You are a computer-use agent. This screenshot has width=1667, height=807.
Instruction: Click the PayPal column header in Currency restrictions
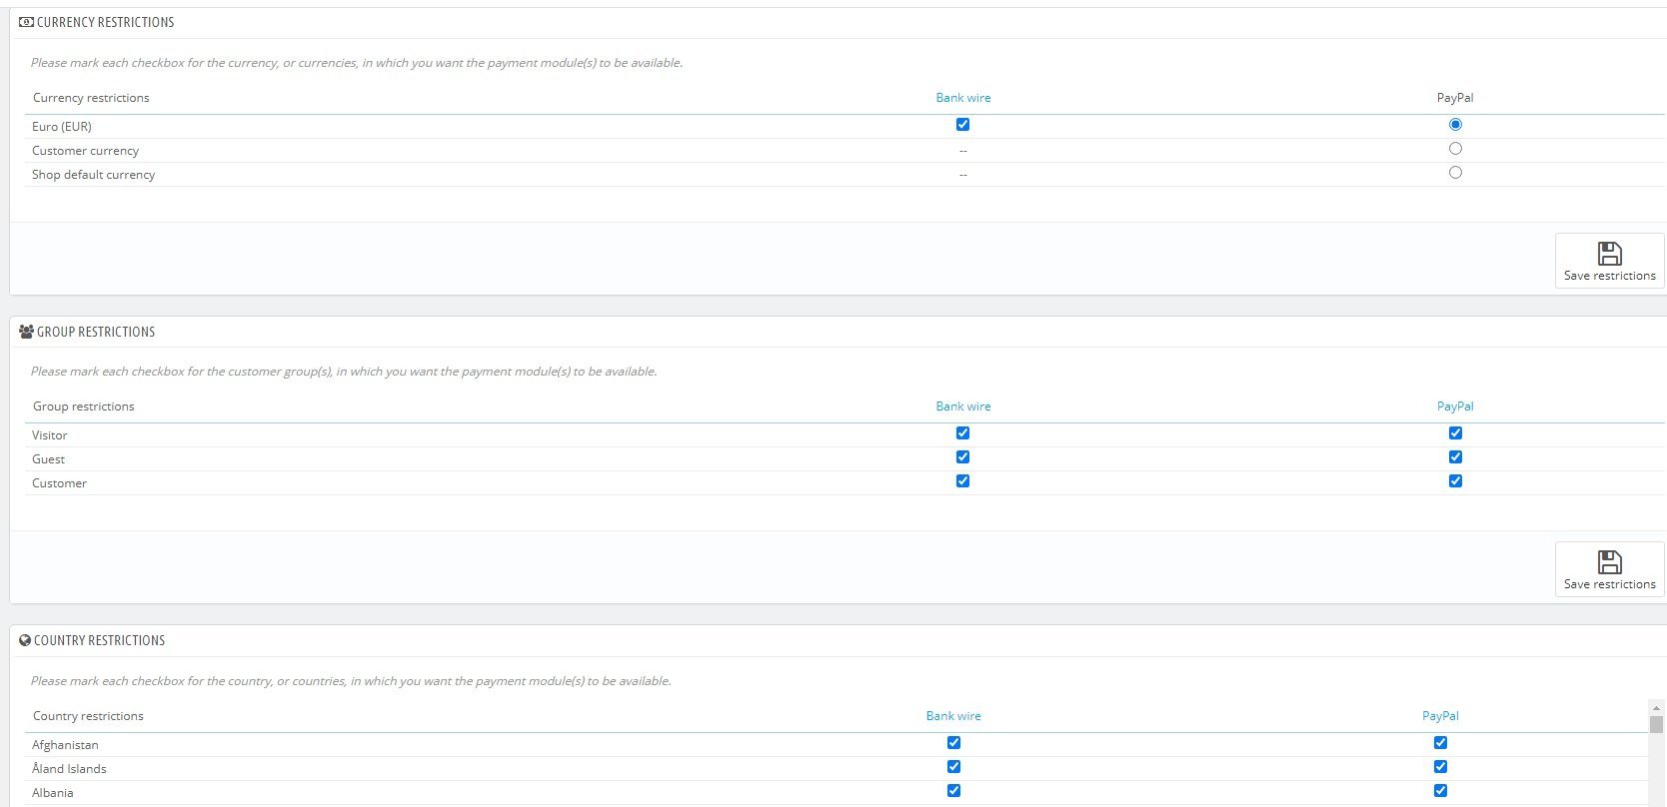(x=1455, y=98)
